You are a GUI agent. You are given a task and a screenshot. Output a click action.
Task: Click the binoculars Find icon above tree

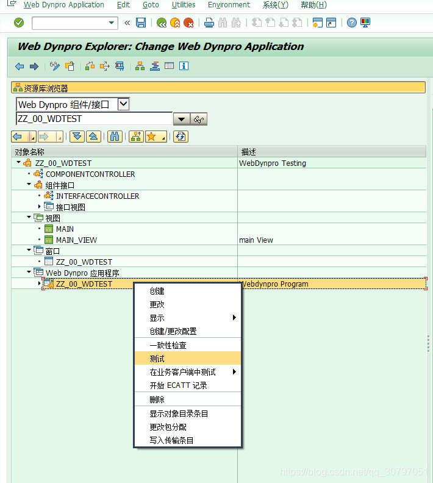point(115,137)
